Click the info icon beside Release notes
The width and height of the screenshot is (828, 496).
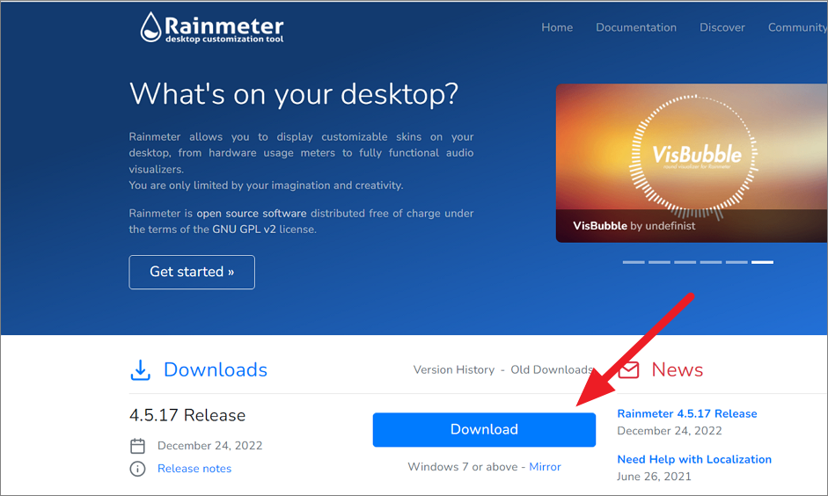(138, 469)
